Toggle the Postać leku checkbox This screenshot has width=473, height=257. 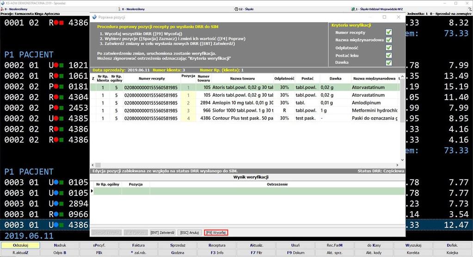coord(388,55)
